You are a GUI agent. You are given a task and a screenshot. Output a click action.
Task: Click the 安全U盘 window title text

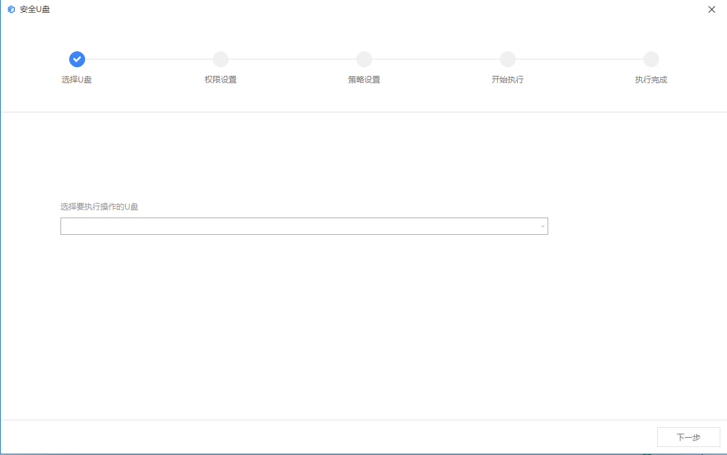pos(35,9)
